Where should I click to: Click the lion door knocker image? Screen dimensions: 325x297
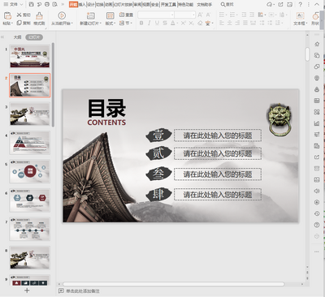click(279, 119)
